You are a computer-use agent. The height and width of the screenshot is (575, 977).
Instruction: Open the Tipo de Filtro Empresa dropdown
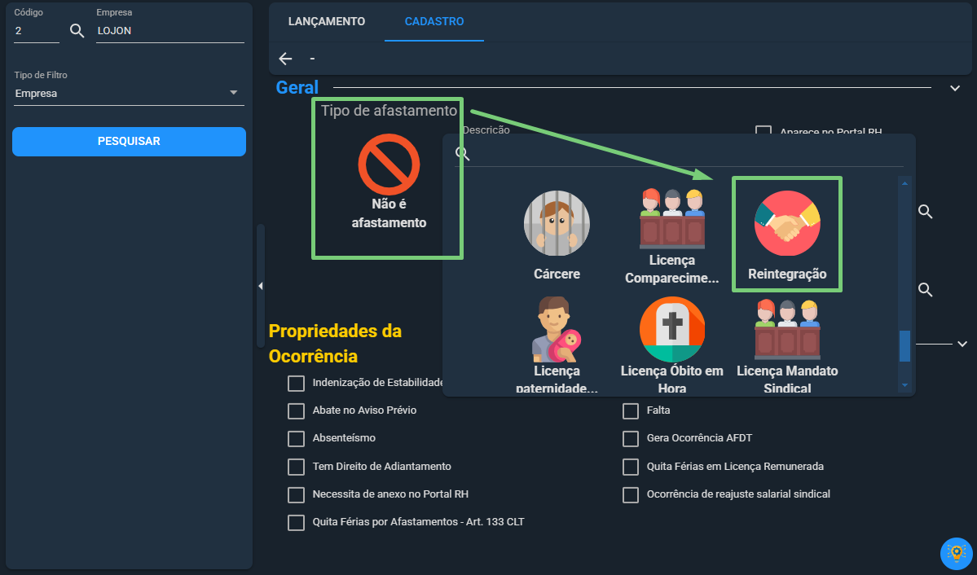129,94
